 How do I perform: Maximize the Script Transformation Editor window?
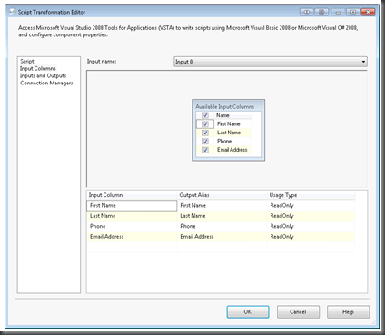tap(353, 12)
